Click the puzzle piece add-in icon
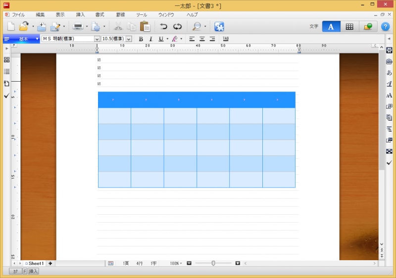 click(219, 27)
